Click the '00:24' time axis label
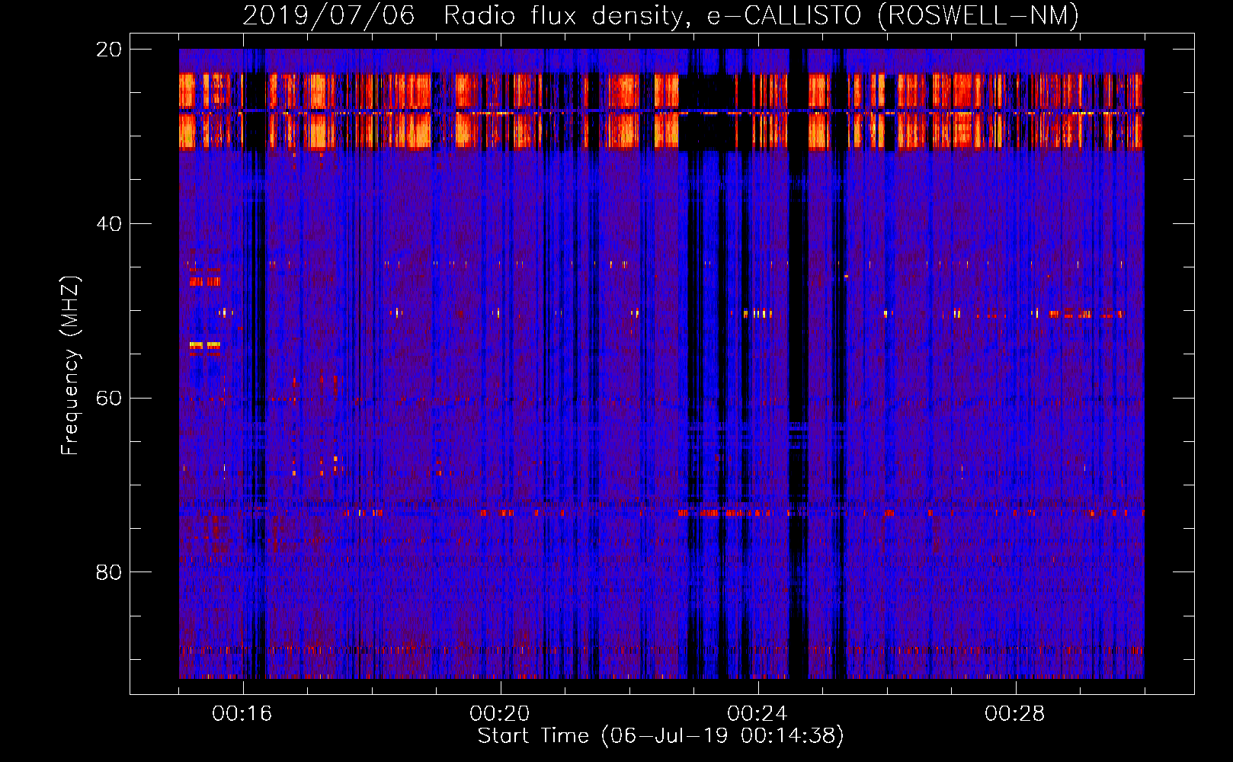This screenshot has height=762, width=1233. point(757,714)
